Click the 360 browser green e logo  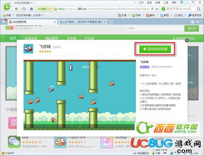(7, 7)
